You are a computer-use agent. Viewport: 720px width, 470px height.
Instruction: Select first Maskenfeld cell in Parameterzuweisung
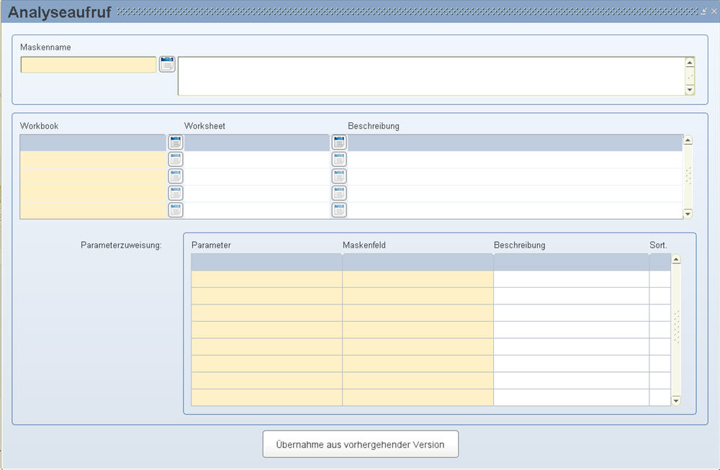point(418,262)
